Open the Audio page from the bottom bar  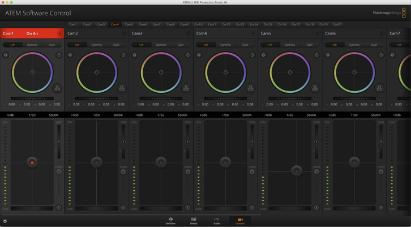pos(216,221)
